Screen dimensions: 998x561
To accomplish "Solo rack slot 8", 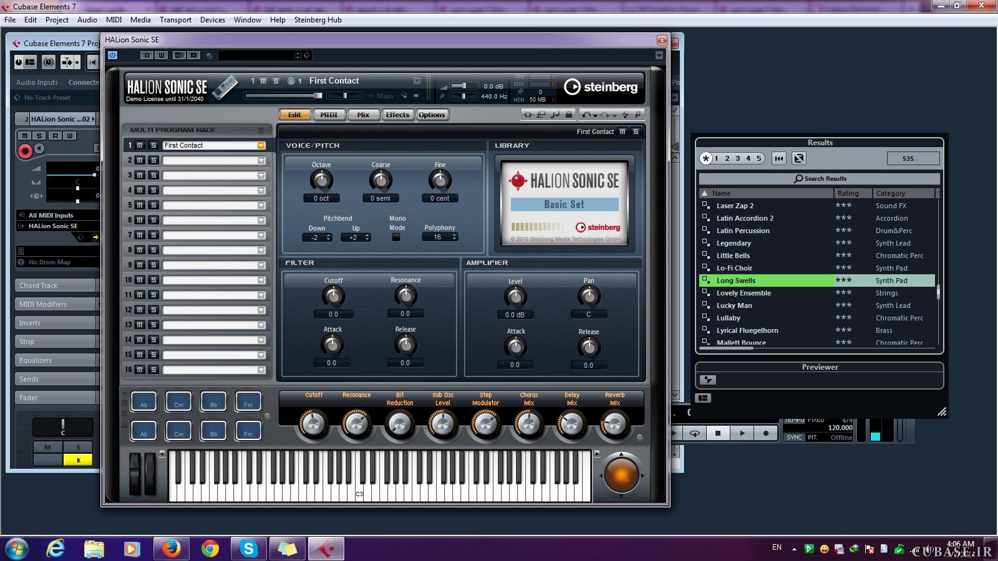I will pos(153,250).
